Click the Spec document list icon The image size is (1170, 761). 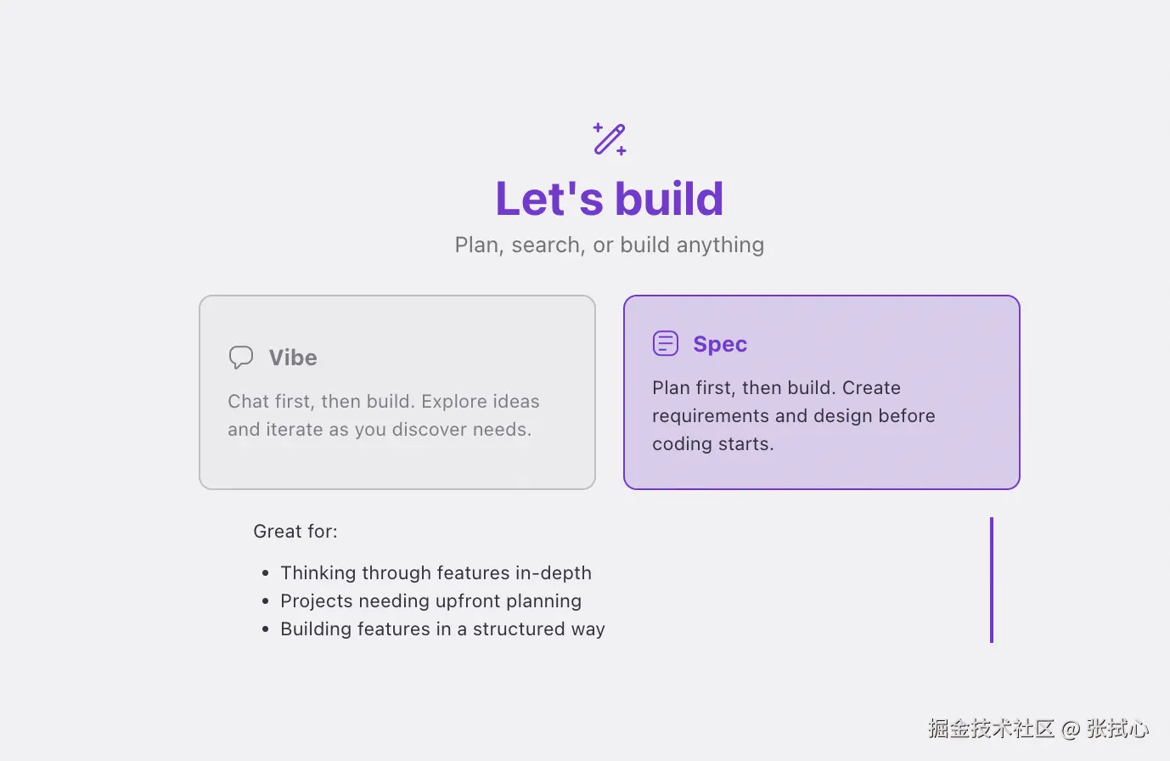click(666, 343)
